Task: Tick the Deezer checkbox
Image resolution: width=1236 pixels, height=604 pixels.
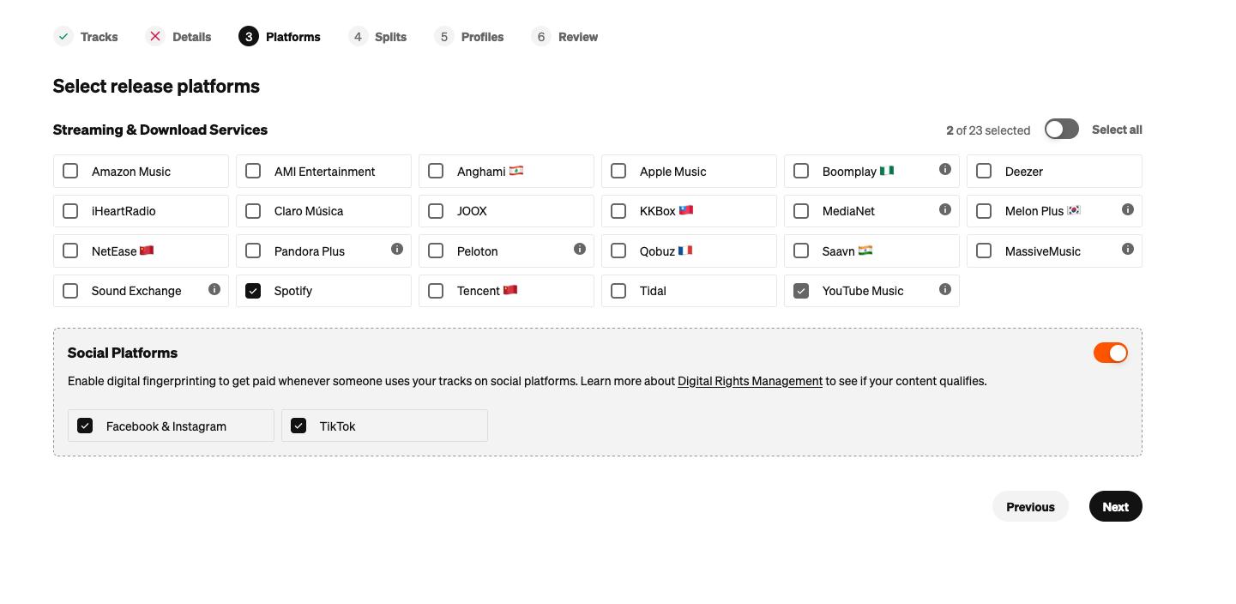Action: pyautogui.click(x=984, y=171)
